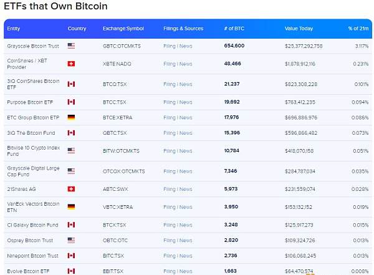This screenshot has width=374, height=275.
Task: Sort by the Value Today column header
Action: coord(299,29)
